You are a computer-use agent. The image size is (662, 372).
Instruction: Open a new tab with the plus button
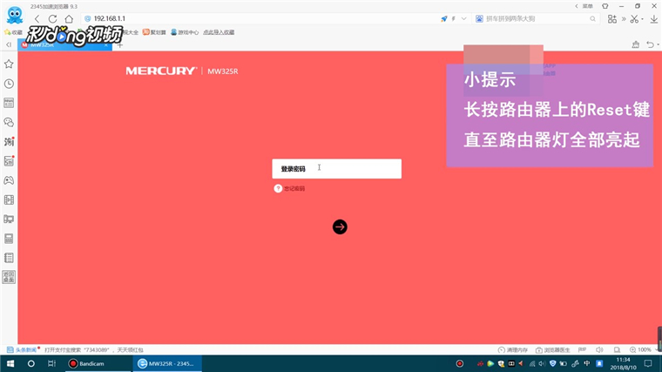point(120,44)
